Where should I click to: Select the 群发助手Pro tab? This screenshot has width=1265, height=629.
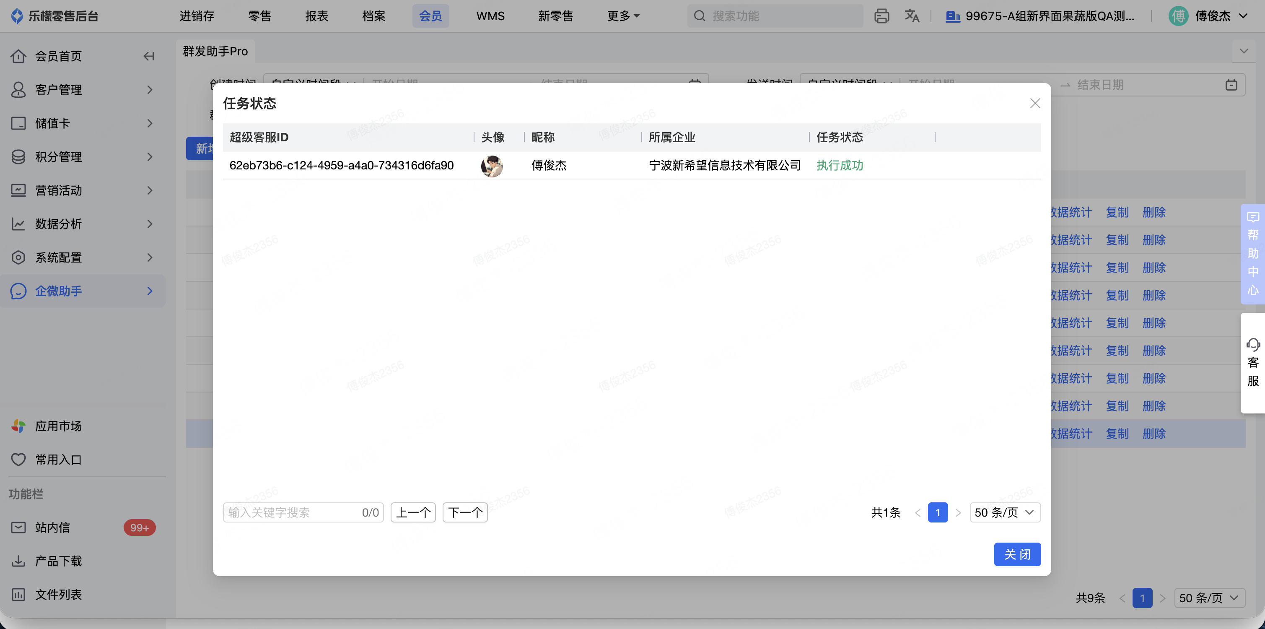click(215, 51)
